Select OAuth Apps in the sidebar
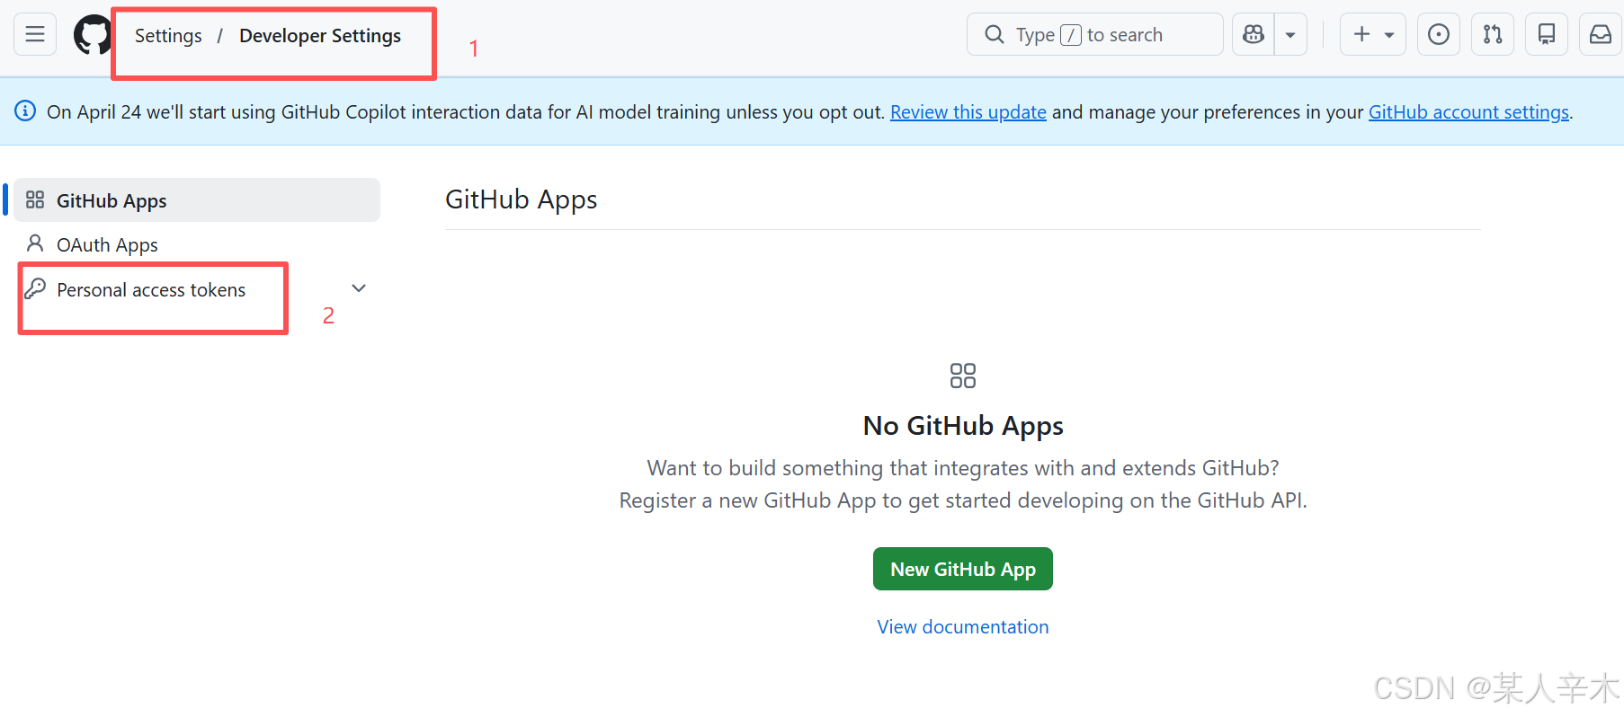This screenshot has width=1624, height=717. coord(197,244)
